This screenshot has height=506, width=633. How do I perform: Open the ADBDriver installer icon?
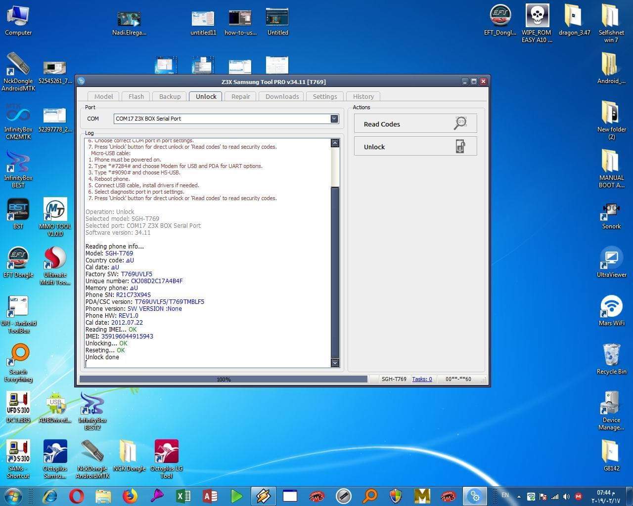pyautogui.click(x=55, y=407)
